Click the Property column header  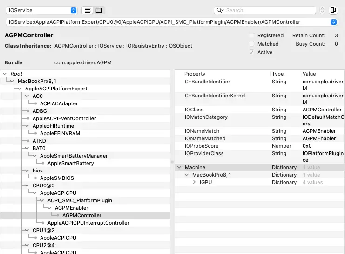[195, 74]
